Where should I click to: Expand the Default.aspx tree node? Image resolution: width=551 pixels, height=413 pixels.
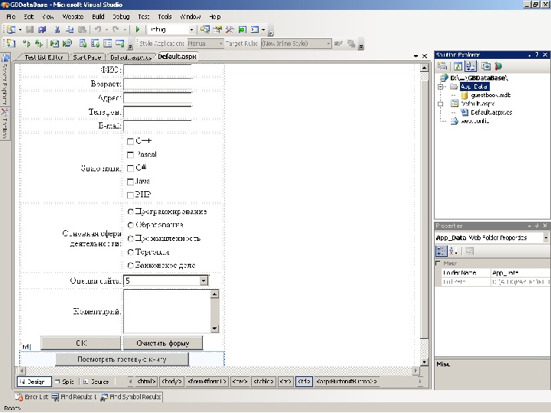point(440,104)
